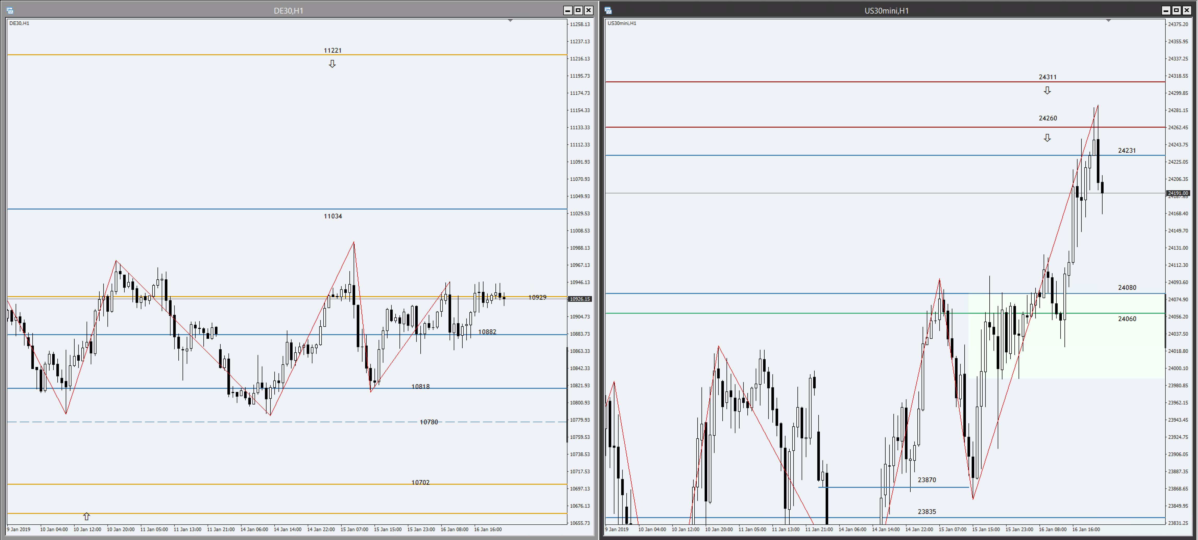The image size is (1198, 540).
Task: Click the US30mini,H1 title bar text
Action: [x=886, y=11]
